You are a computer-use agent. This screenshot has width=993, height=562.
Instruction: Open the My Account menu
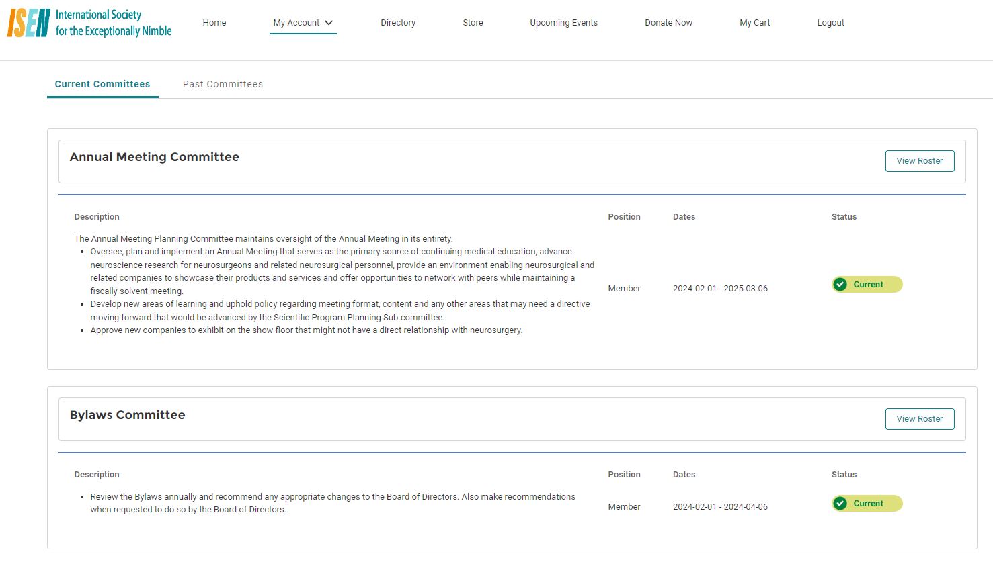[x=296, y=23]
